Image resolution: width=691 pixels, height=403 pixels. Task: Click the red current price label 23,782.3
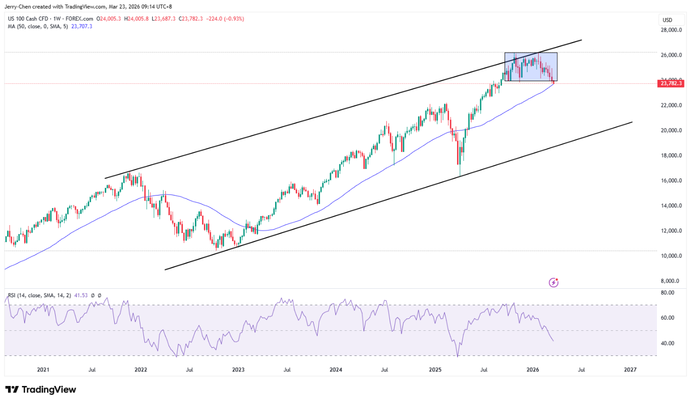670,83
